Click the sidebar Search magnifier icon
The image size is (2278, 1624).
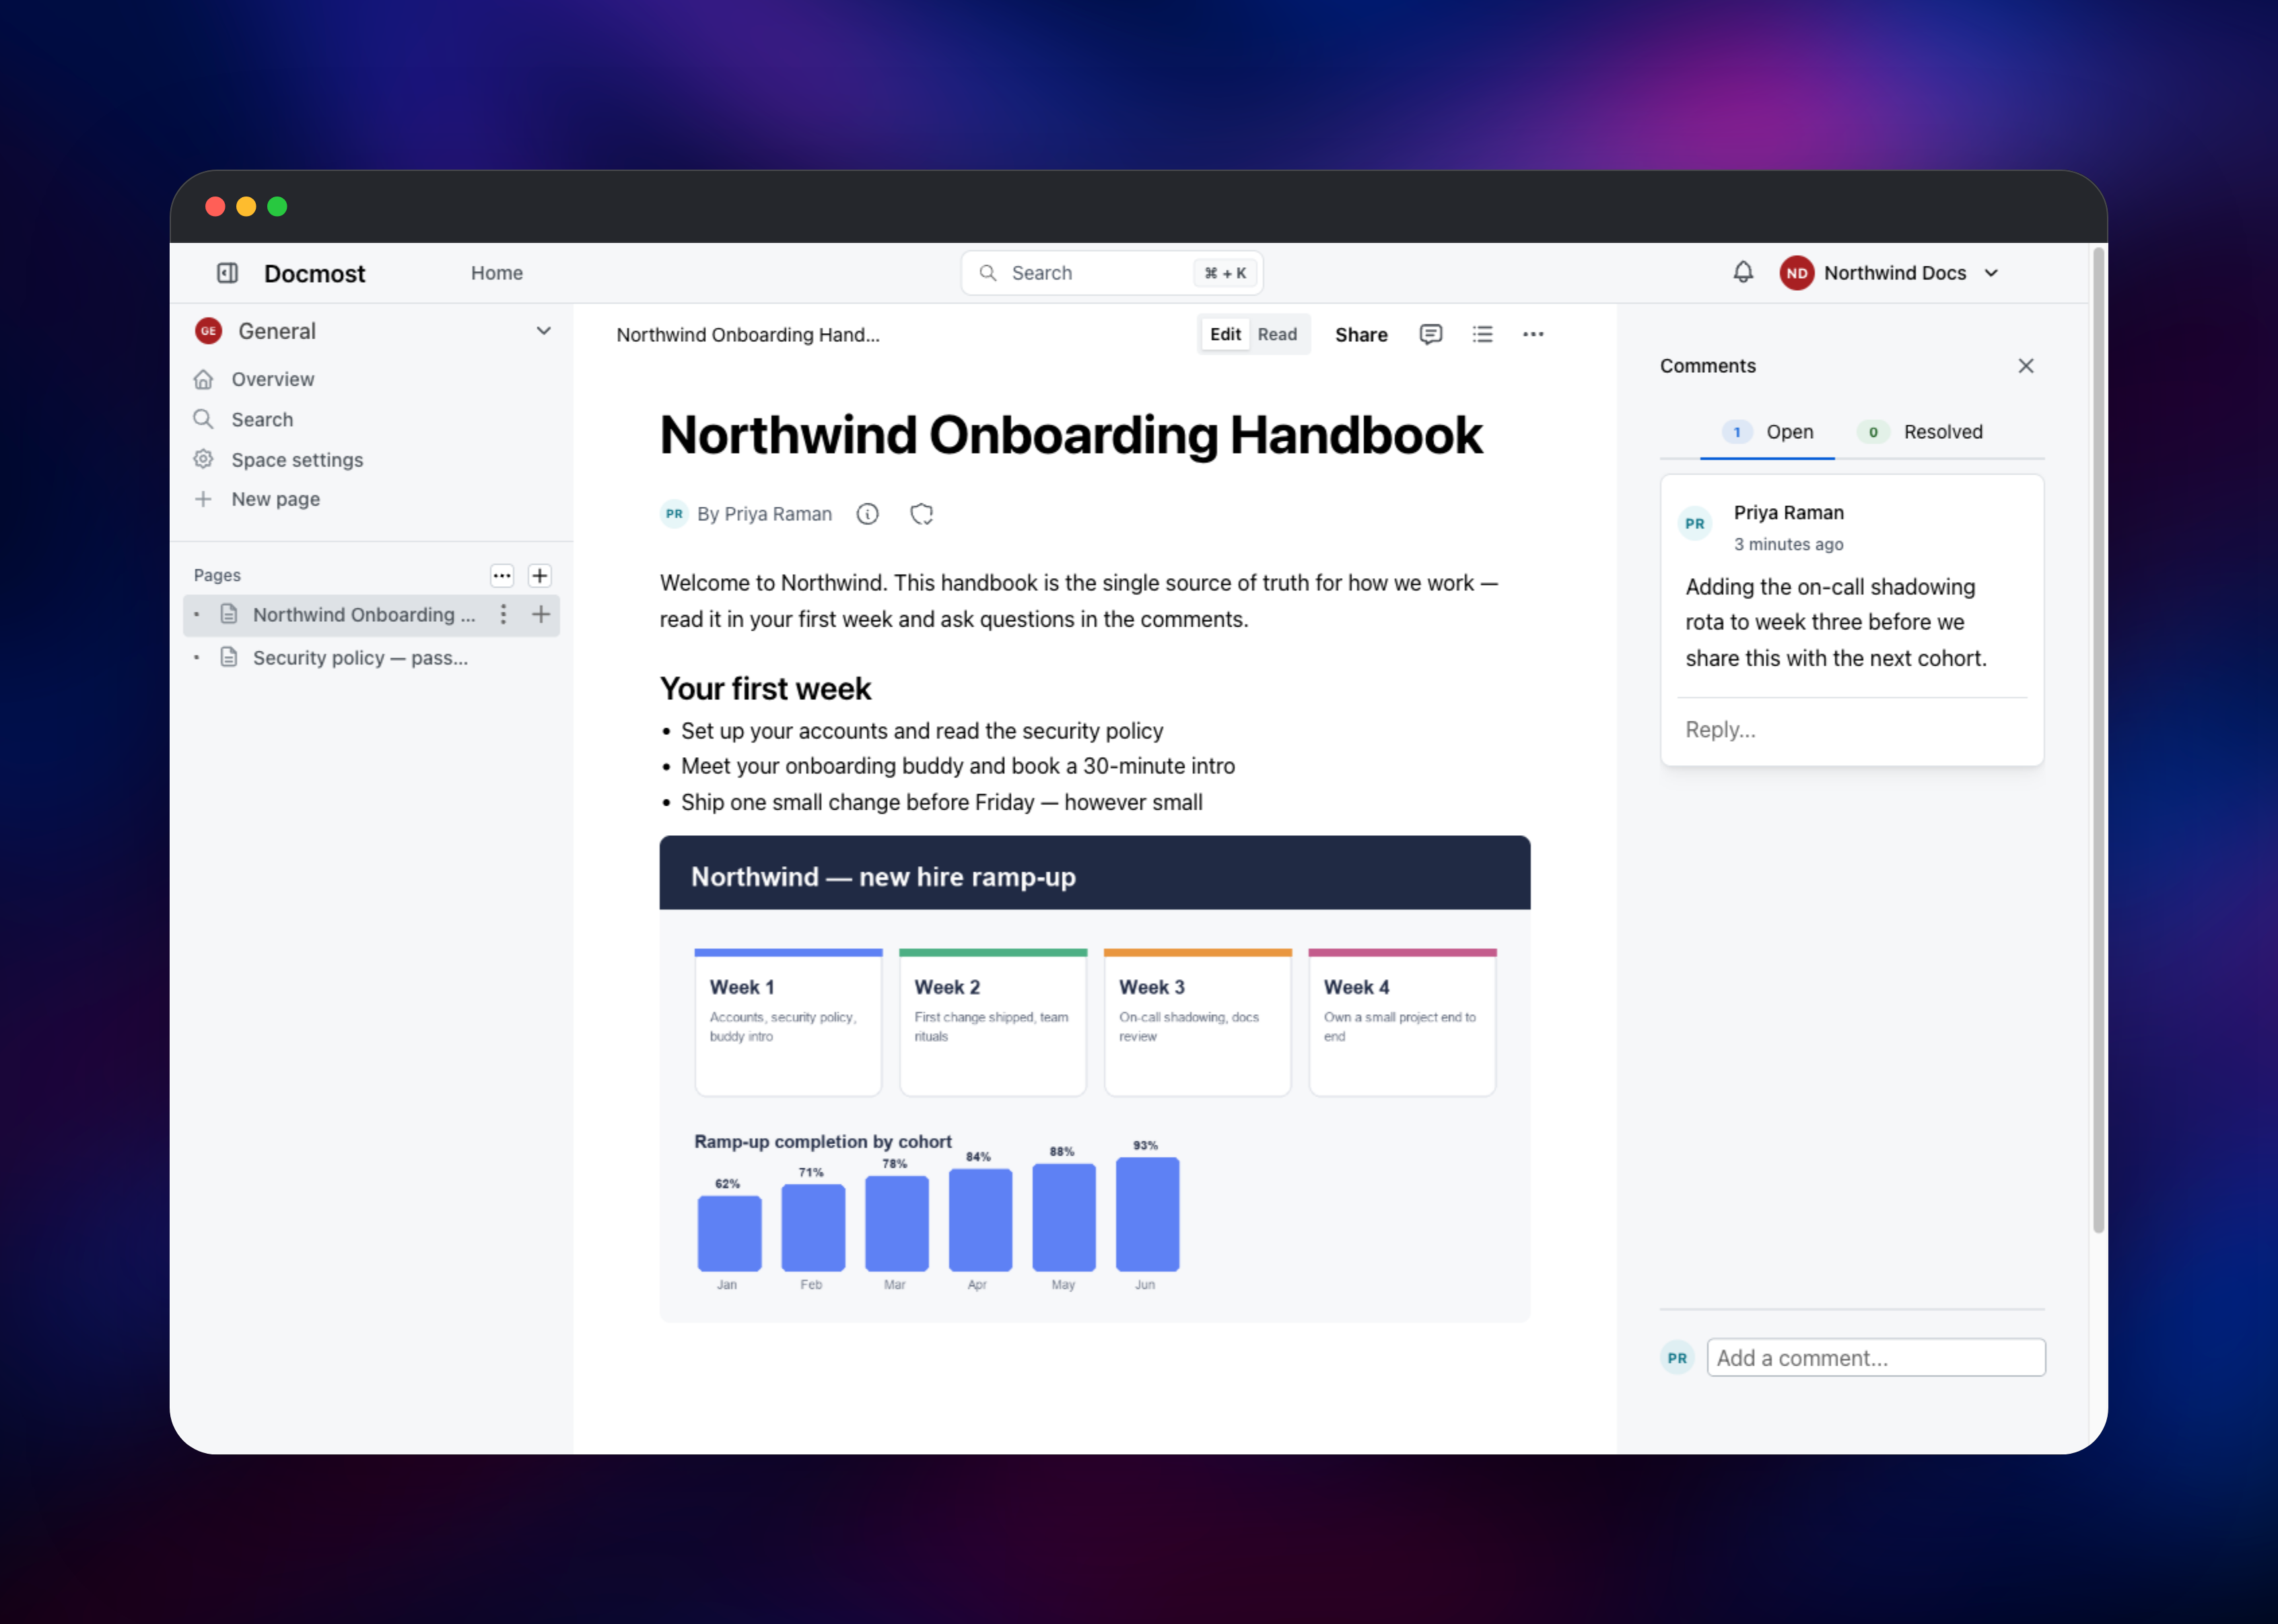pos(203,419)
